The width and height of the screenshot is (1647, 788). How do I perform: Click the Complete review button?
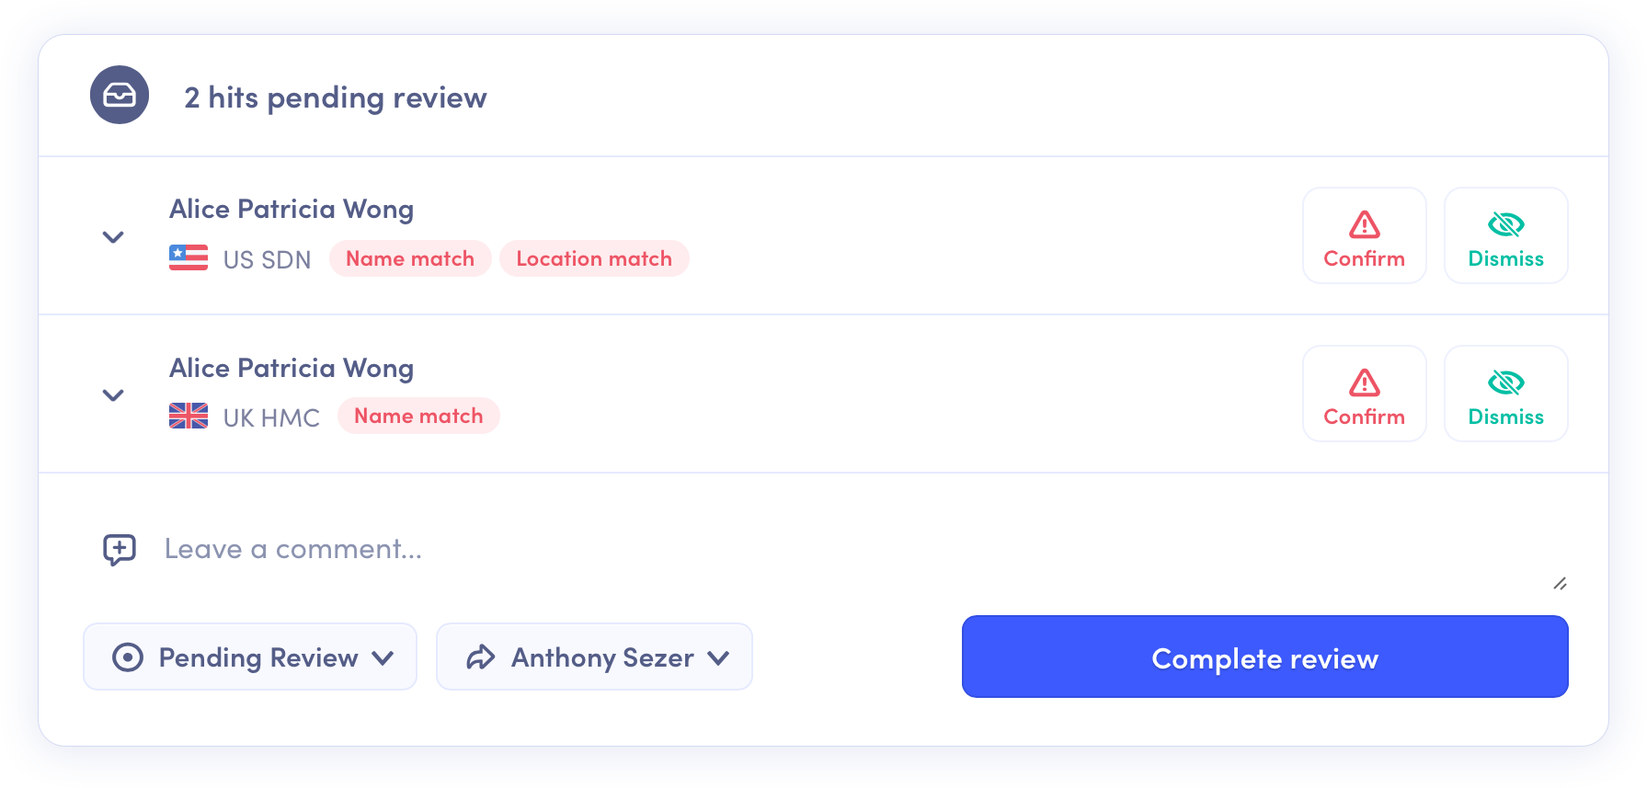click(1264, 657)
